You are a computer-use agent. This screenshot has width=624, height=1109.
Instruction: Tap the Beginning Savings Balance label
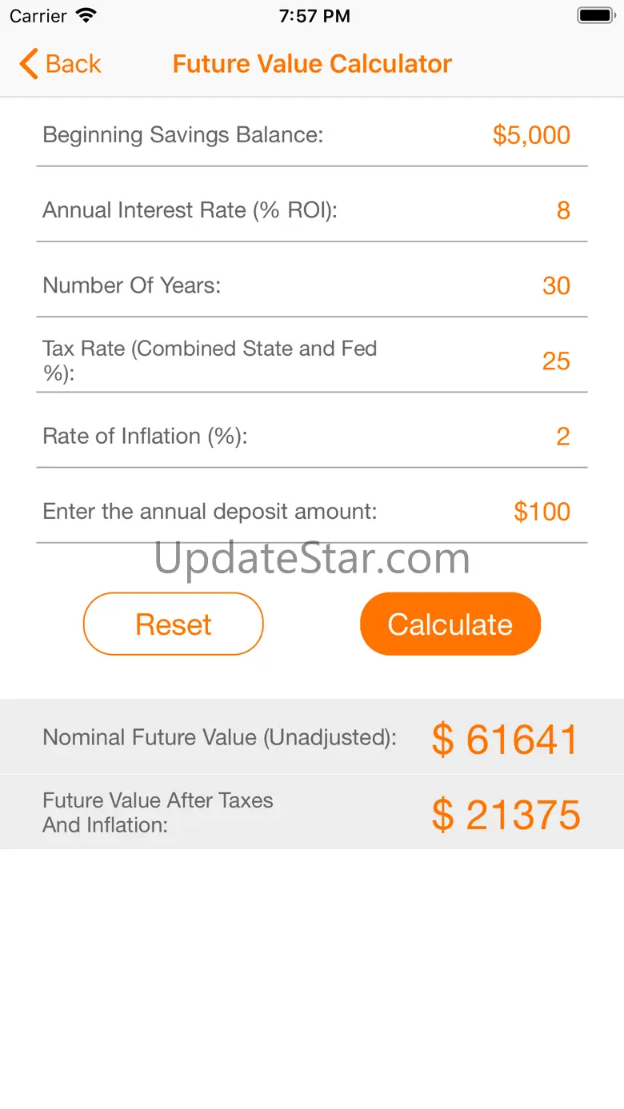point(182,135)
